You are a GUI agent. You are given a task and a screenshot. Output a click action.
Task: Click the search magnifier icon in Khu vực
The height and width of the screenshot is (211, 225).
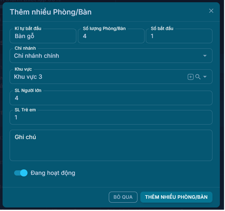click(x=198, y=77)
